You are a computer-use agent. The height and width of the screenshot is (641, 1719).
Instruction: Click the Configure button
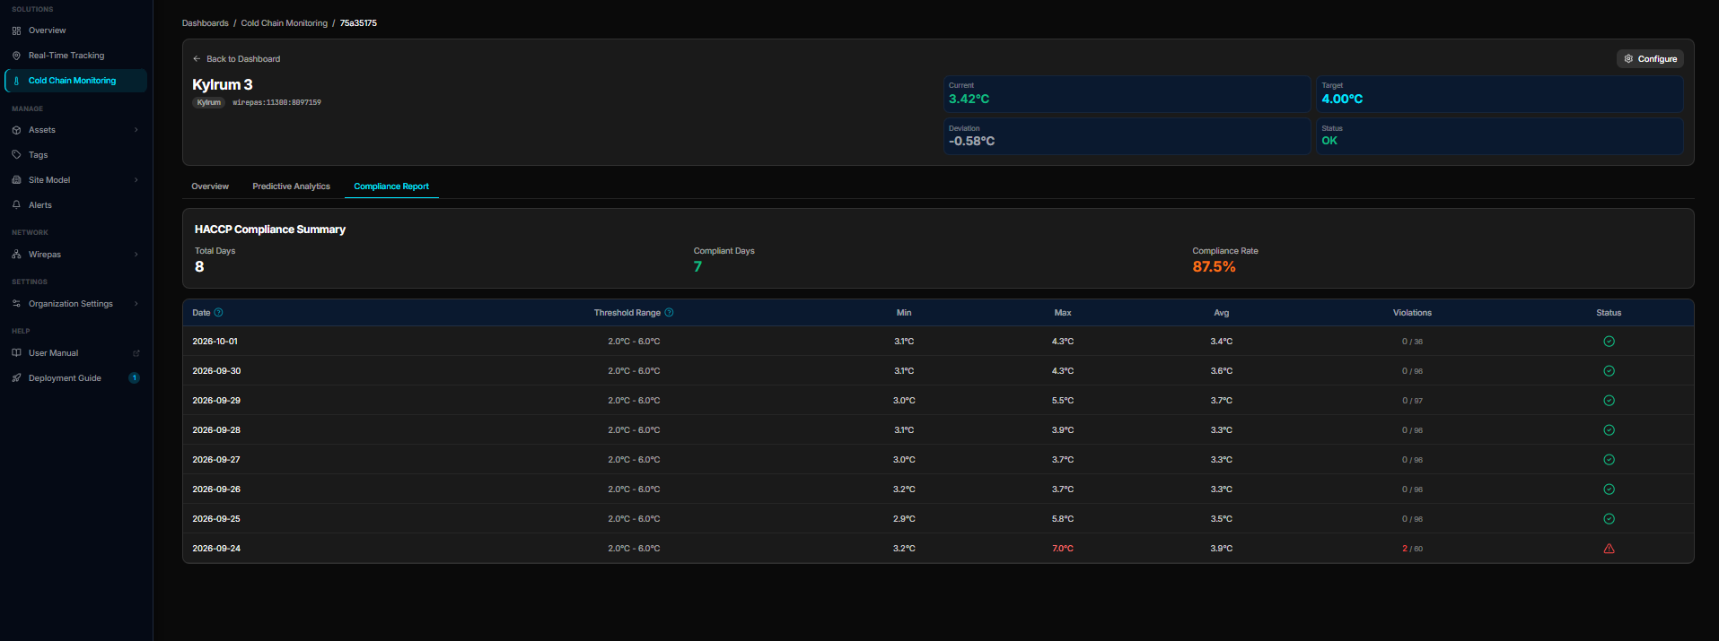point(1650,59)
